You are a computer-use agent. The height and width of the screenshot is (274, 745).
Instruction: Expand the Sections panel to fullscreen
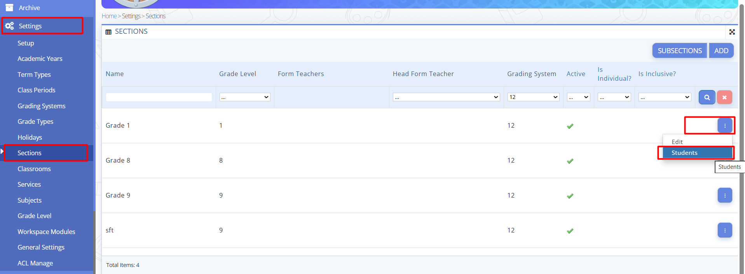732,32
